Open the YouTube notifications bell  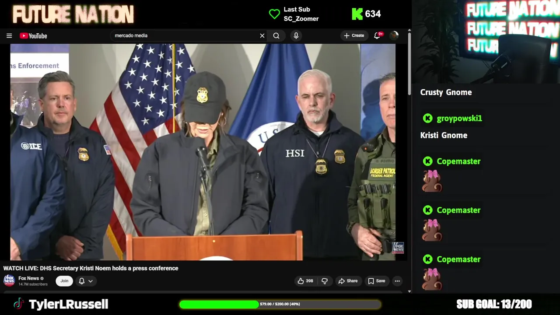click(378, 35)
